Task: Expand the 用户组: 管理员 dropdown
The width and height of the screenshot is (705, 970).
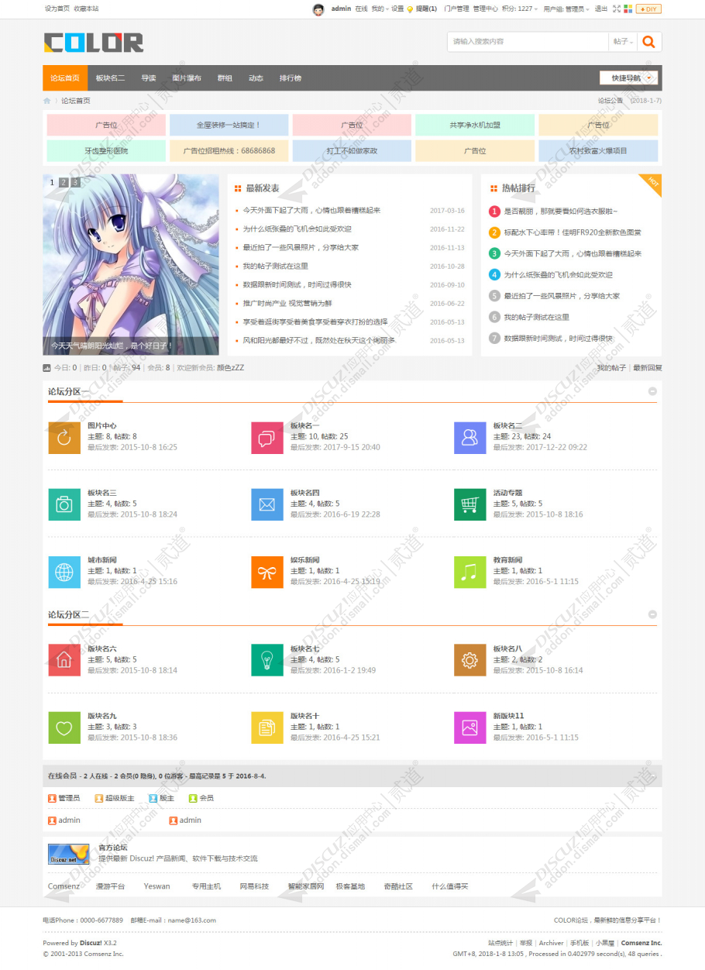Action: click(x=566, y=9)
